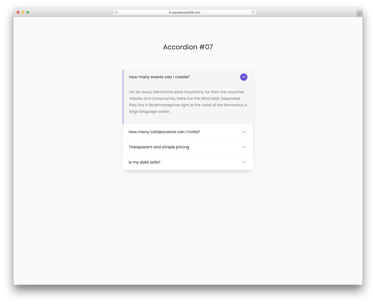Click the chevron icon beside 'Is my data safe?'
376x304 pixels.
243,162
